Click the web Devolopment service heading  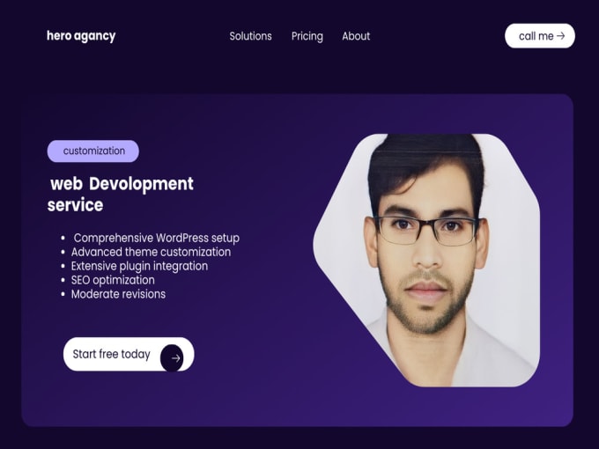click(x=122, y=194)
